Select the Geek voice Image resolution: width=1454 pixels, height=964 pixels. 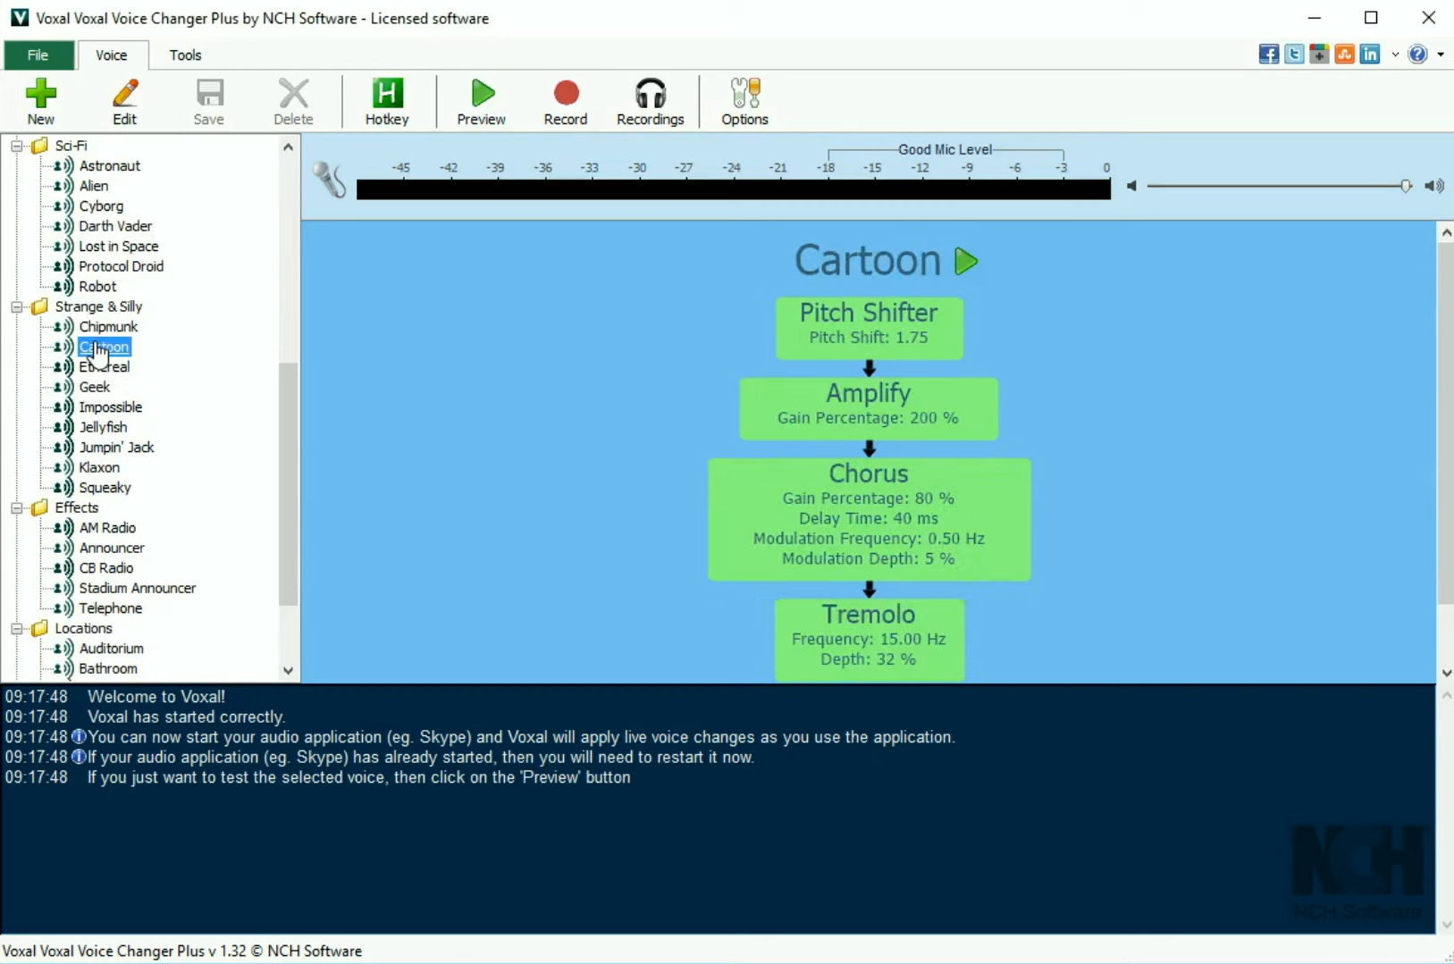[95, 387]
